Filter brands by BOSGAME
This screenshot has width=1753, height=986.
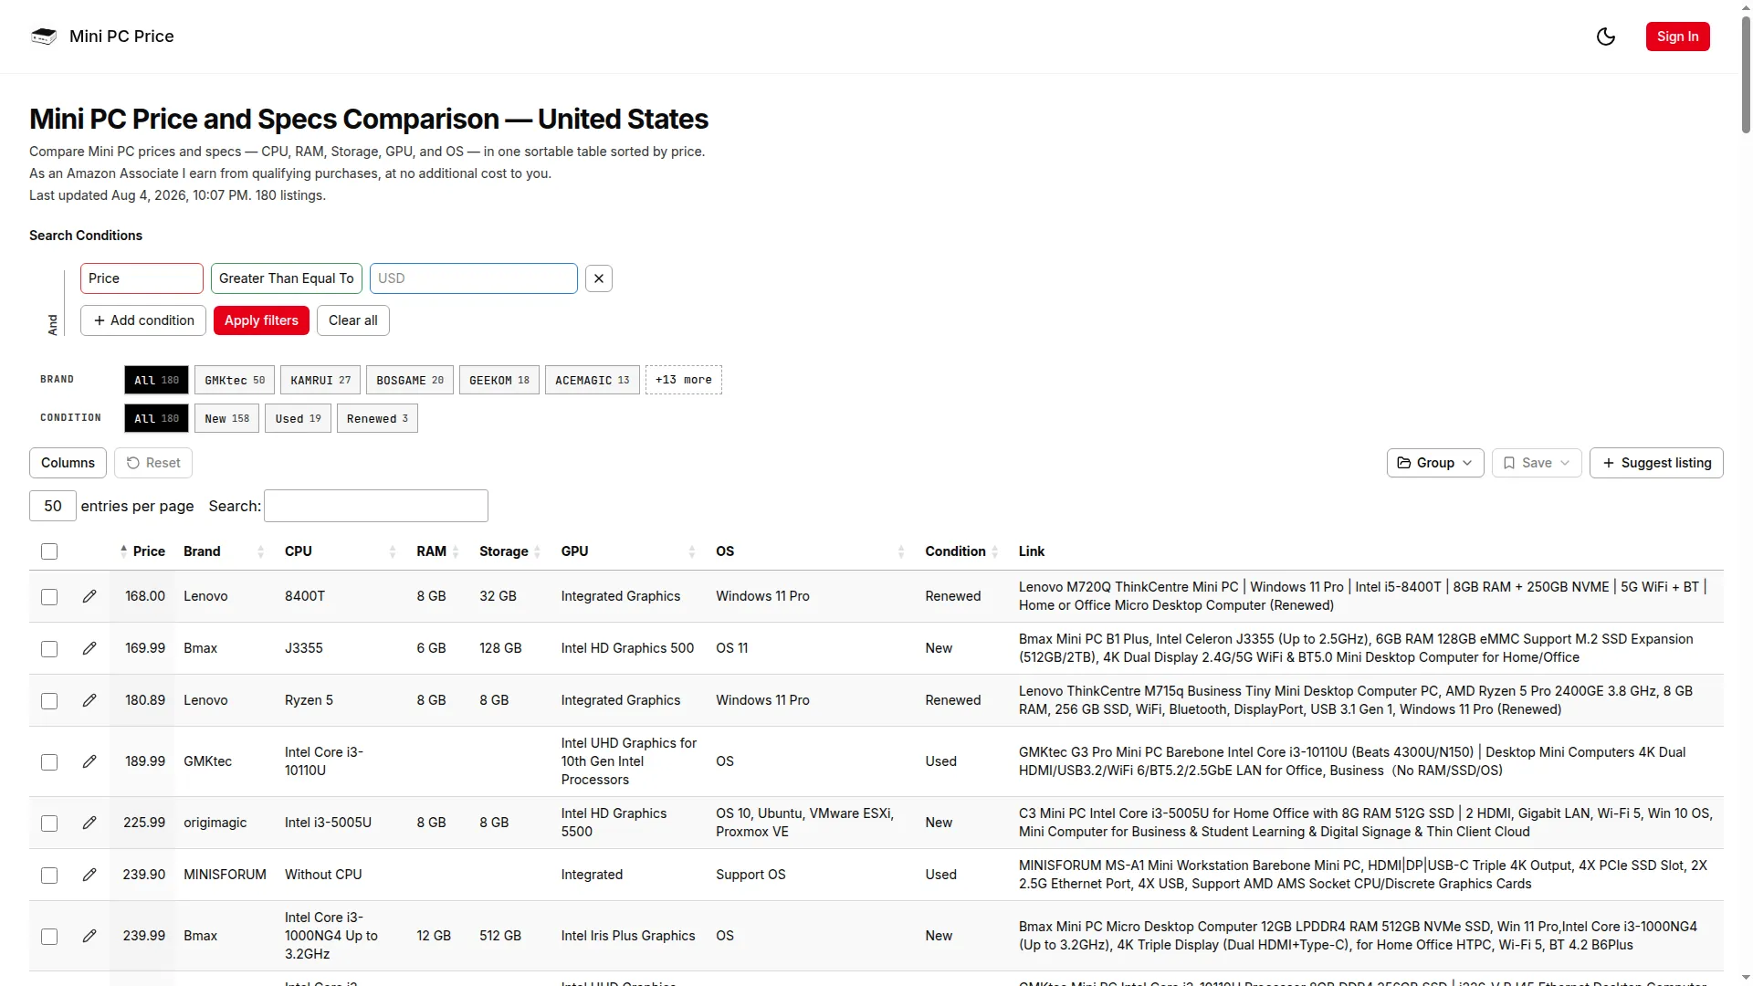coord(410,380)
